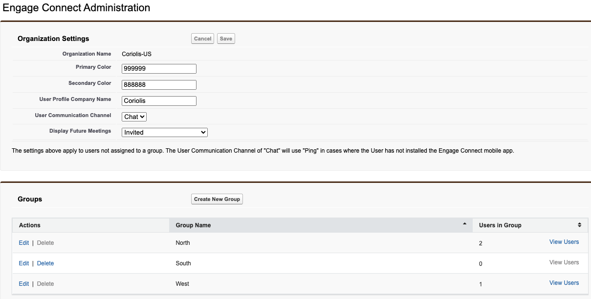Image resolution: width=591 pixels, height=299 pixels.
Task: Open the Display Future Meetings dropdown
Action: pyautogui.click(x=165, y=132)
